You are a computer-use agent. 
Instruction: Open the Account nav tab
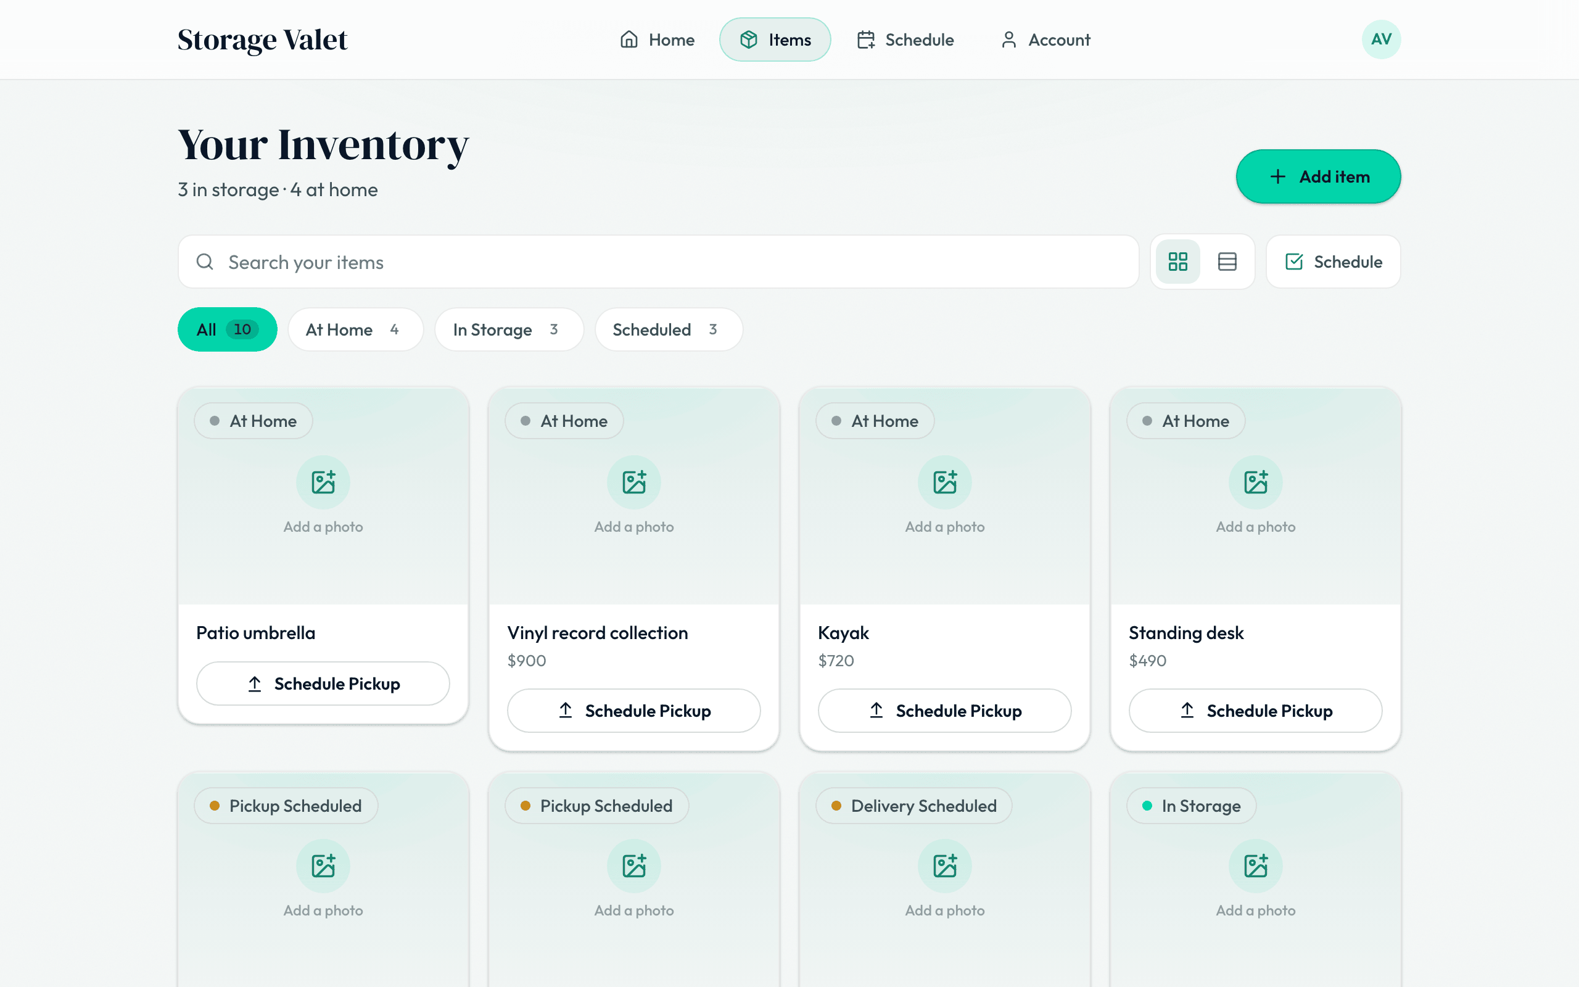click(1045, 40)
